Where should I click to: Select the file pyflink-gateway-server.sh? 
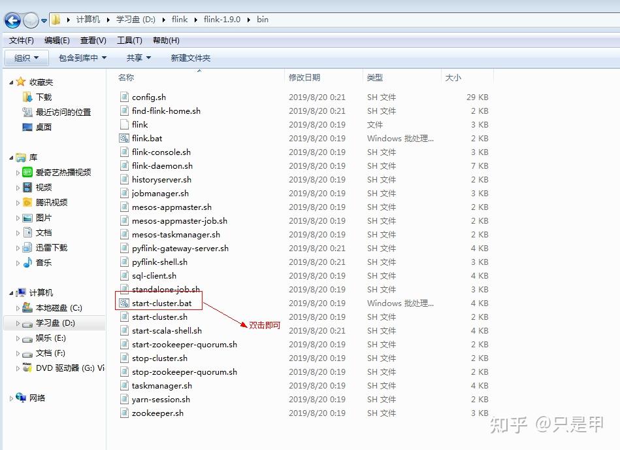180,248
